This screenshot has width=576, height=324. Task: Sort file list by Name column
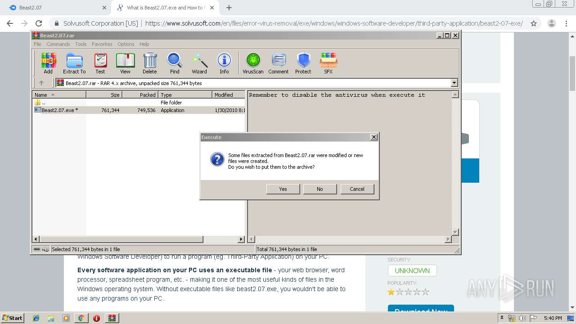[x=59, y=95]
